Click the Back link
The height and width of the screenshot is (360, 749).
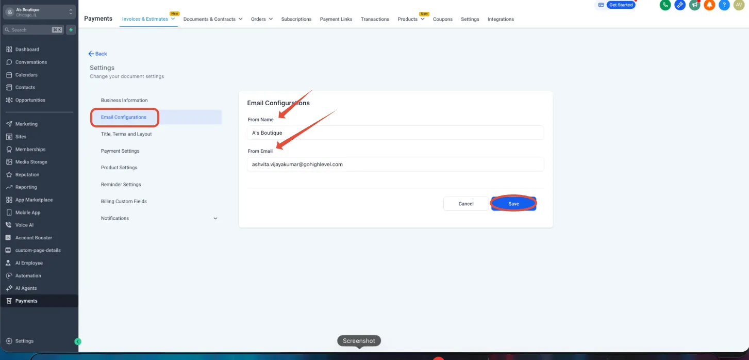[98, 54]
